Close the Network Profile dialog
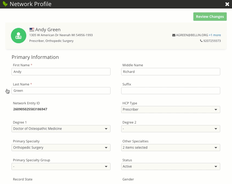 coord(227,4)
